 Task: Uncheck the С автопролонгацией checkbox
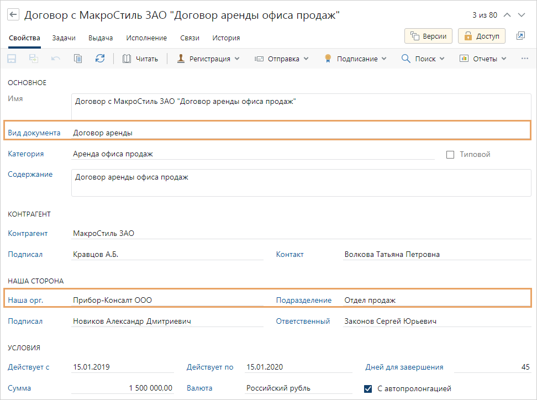pos(368,388)
